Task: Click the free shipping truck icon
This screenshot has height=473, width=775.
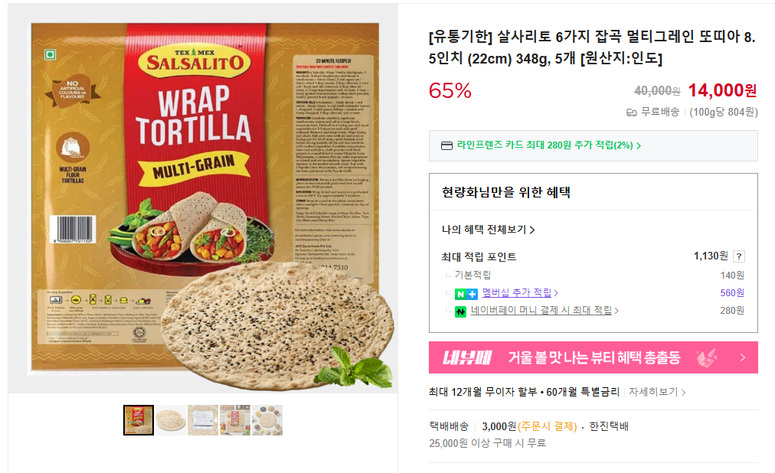Action: point(631,113)
